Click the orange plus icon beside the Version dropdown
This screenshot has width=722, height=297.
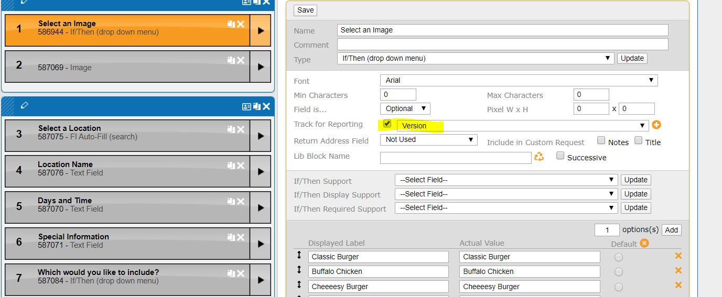656,125
